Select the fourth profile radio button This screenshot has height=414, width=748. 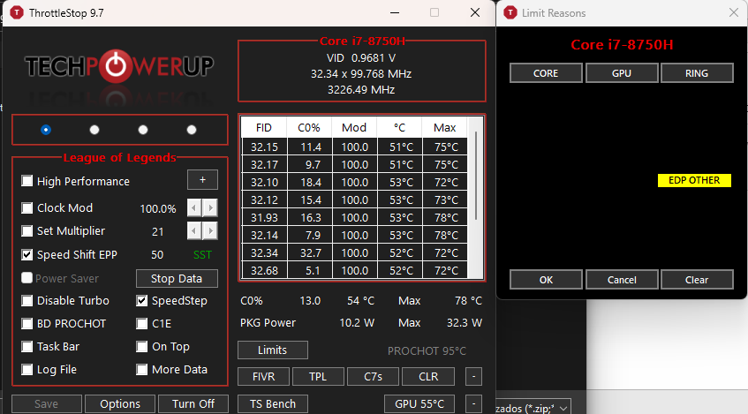pyautogui.click(x=192, y=130)
